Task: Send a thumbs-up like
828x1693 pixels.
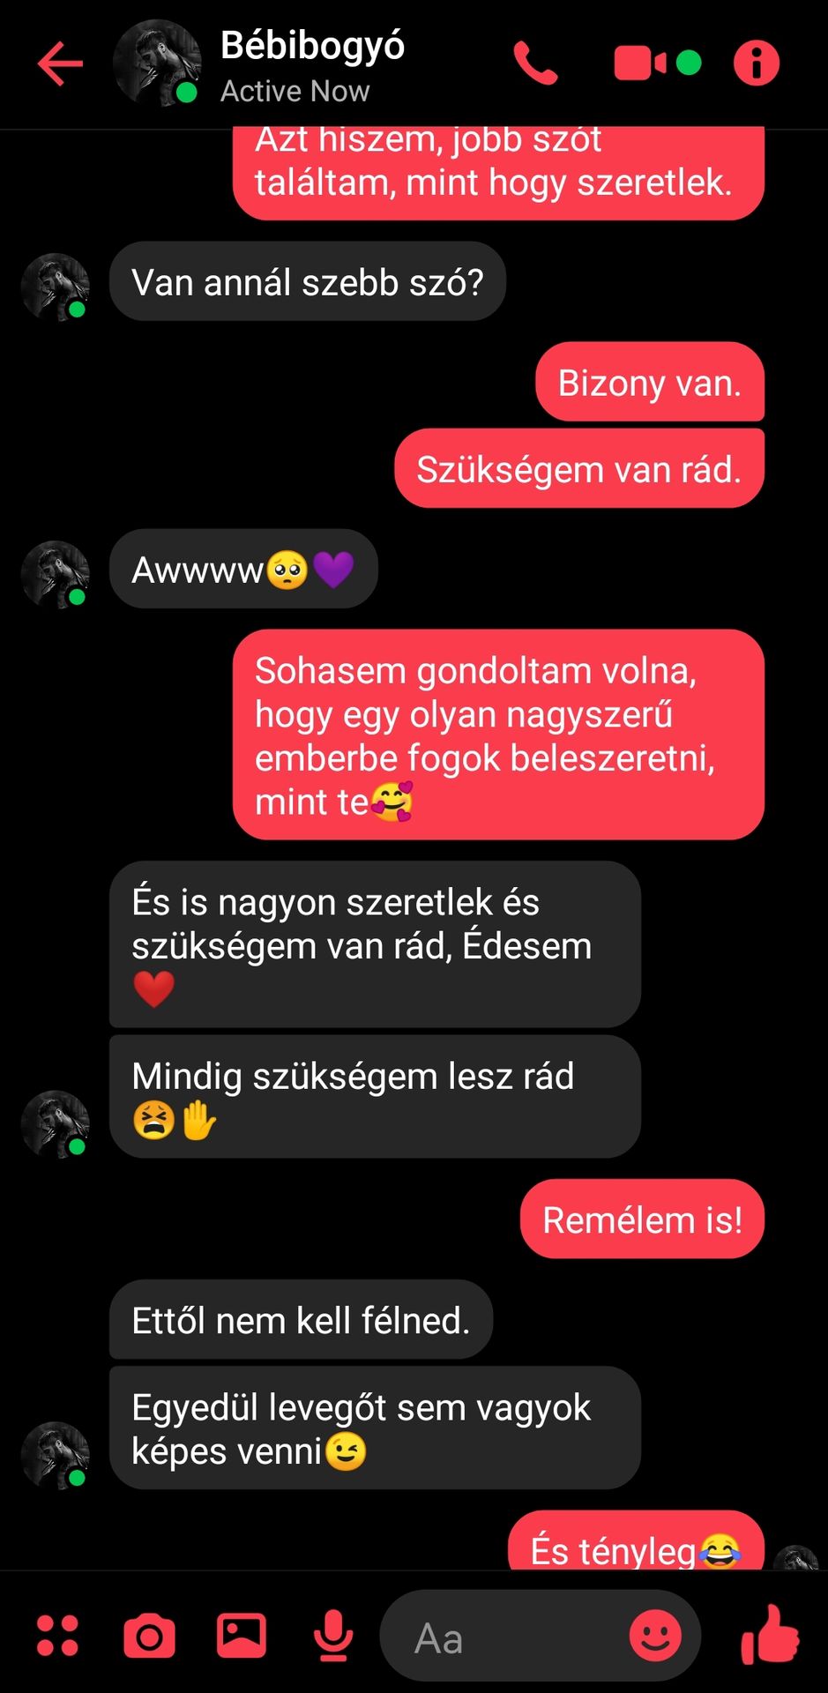Action: pos(770,1635)
